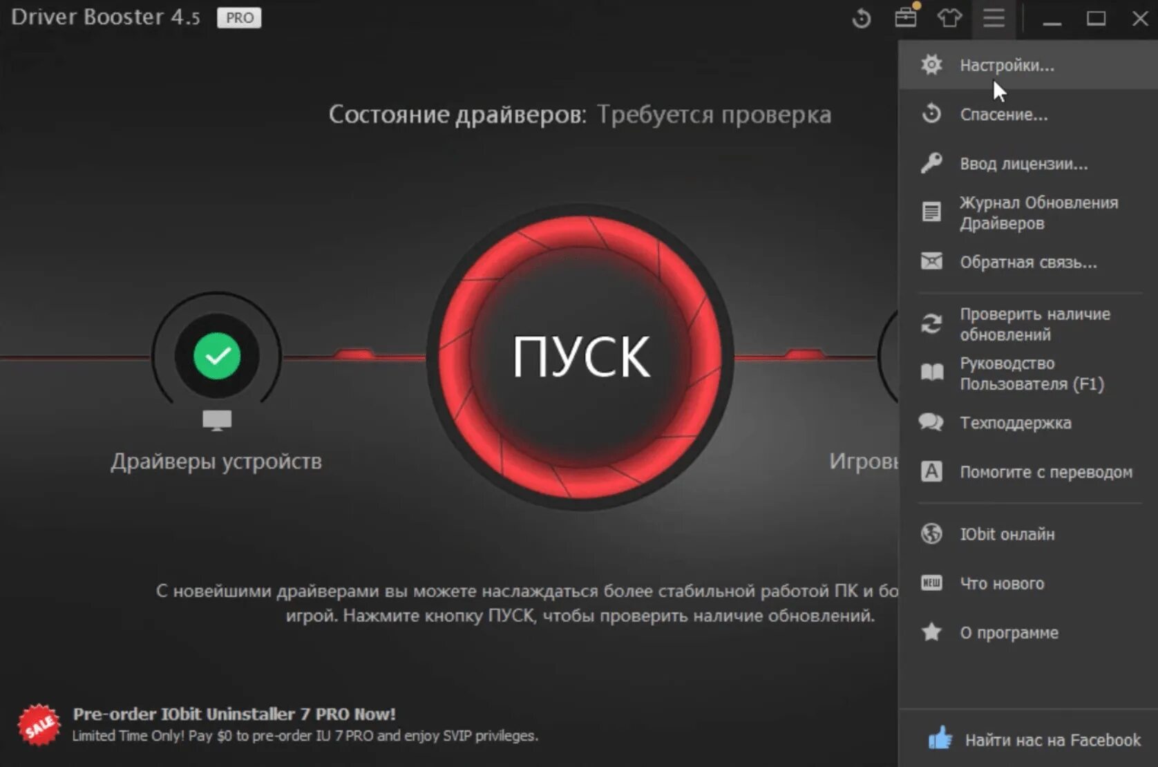Screen dimensions: 1158x767
Task: Click the envelope icon for feedback
Action: [x=931, y=261]
